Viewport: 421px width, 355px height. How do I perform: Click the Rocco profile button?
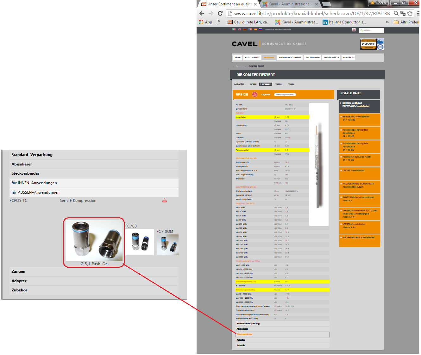pos(379,3)
